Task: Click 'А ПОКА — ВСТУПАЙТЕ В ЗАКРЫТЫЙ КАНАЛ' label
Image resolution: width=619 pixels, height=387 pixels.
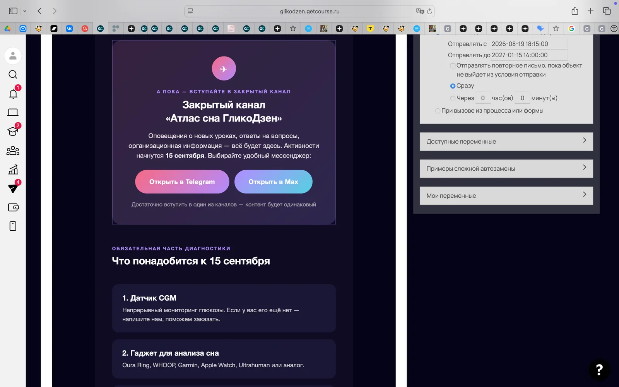Action: point(224,92)
